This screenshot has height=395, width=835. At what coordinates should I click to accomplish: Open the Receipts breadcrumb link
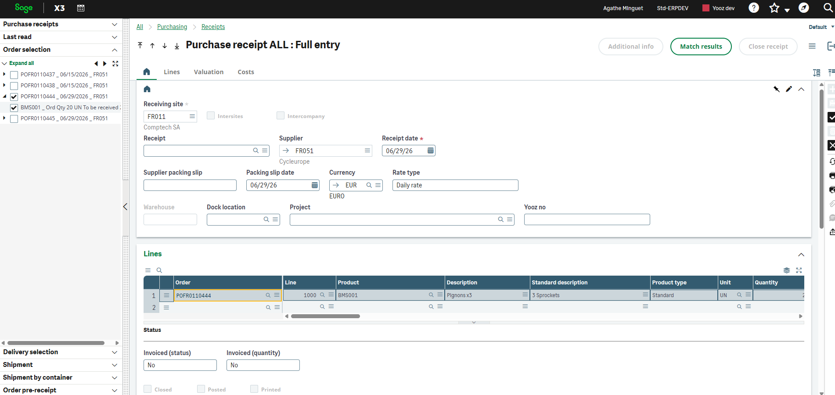click(213, 27)
